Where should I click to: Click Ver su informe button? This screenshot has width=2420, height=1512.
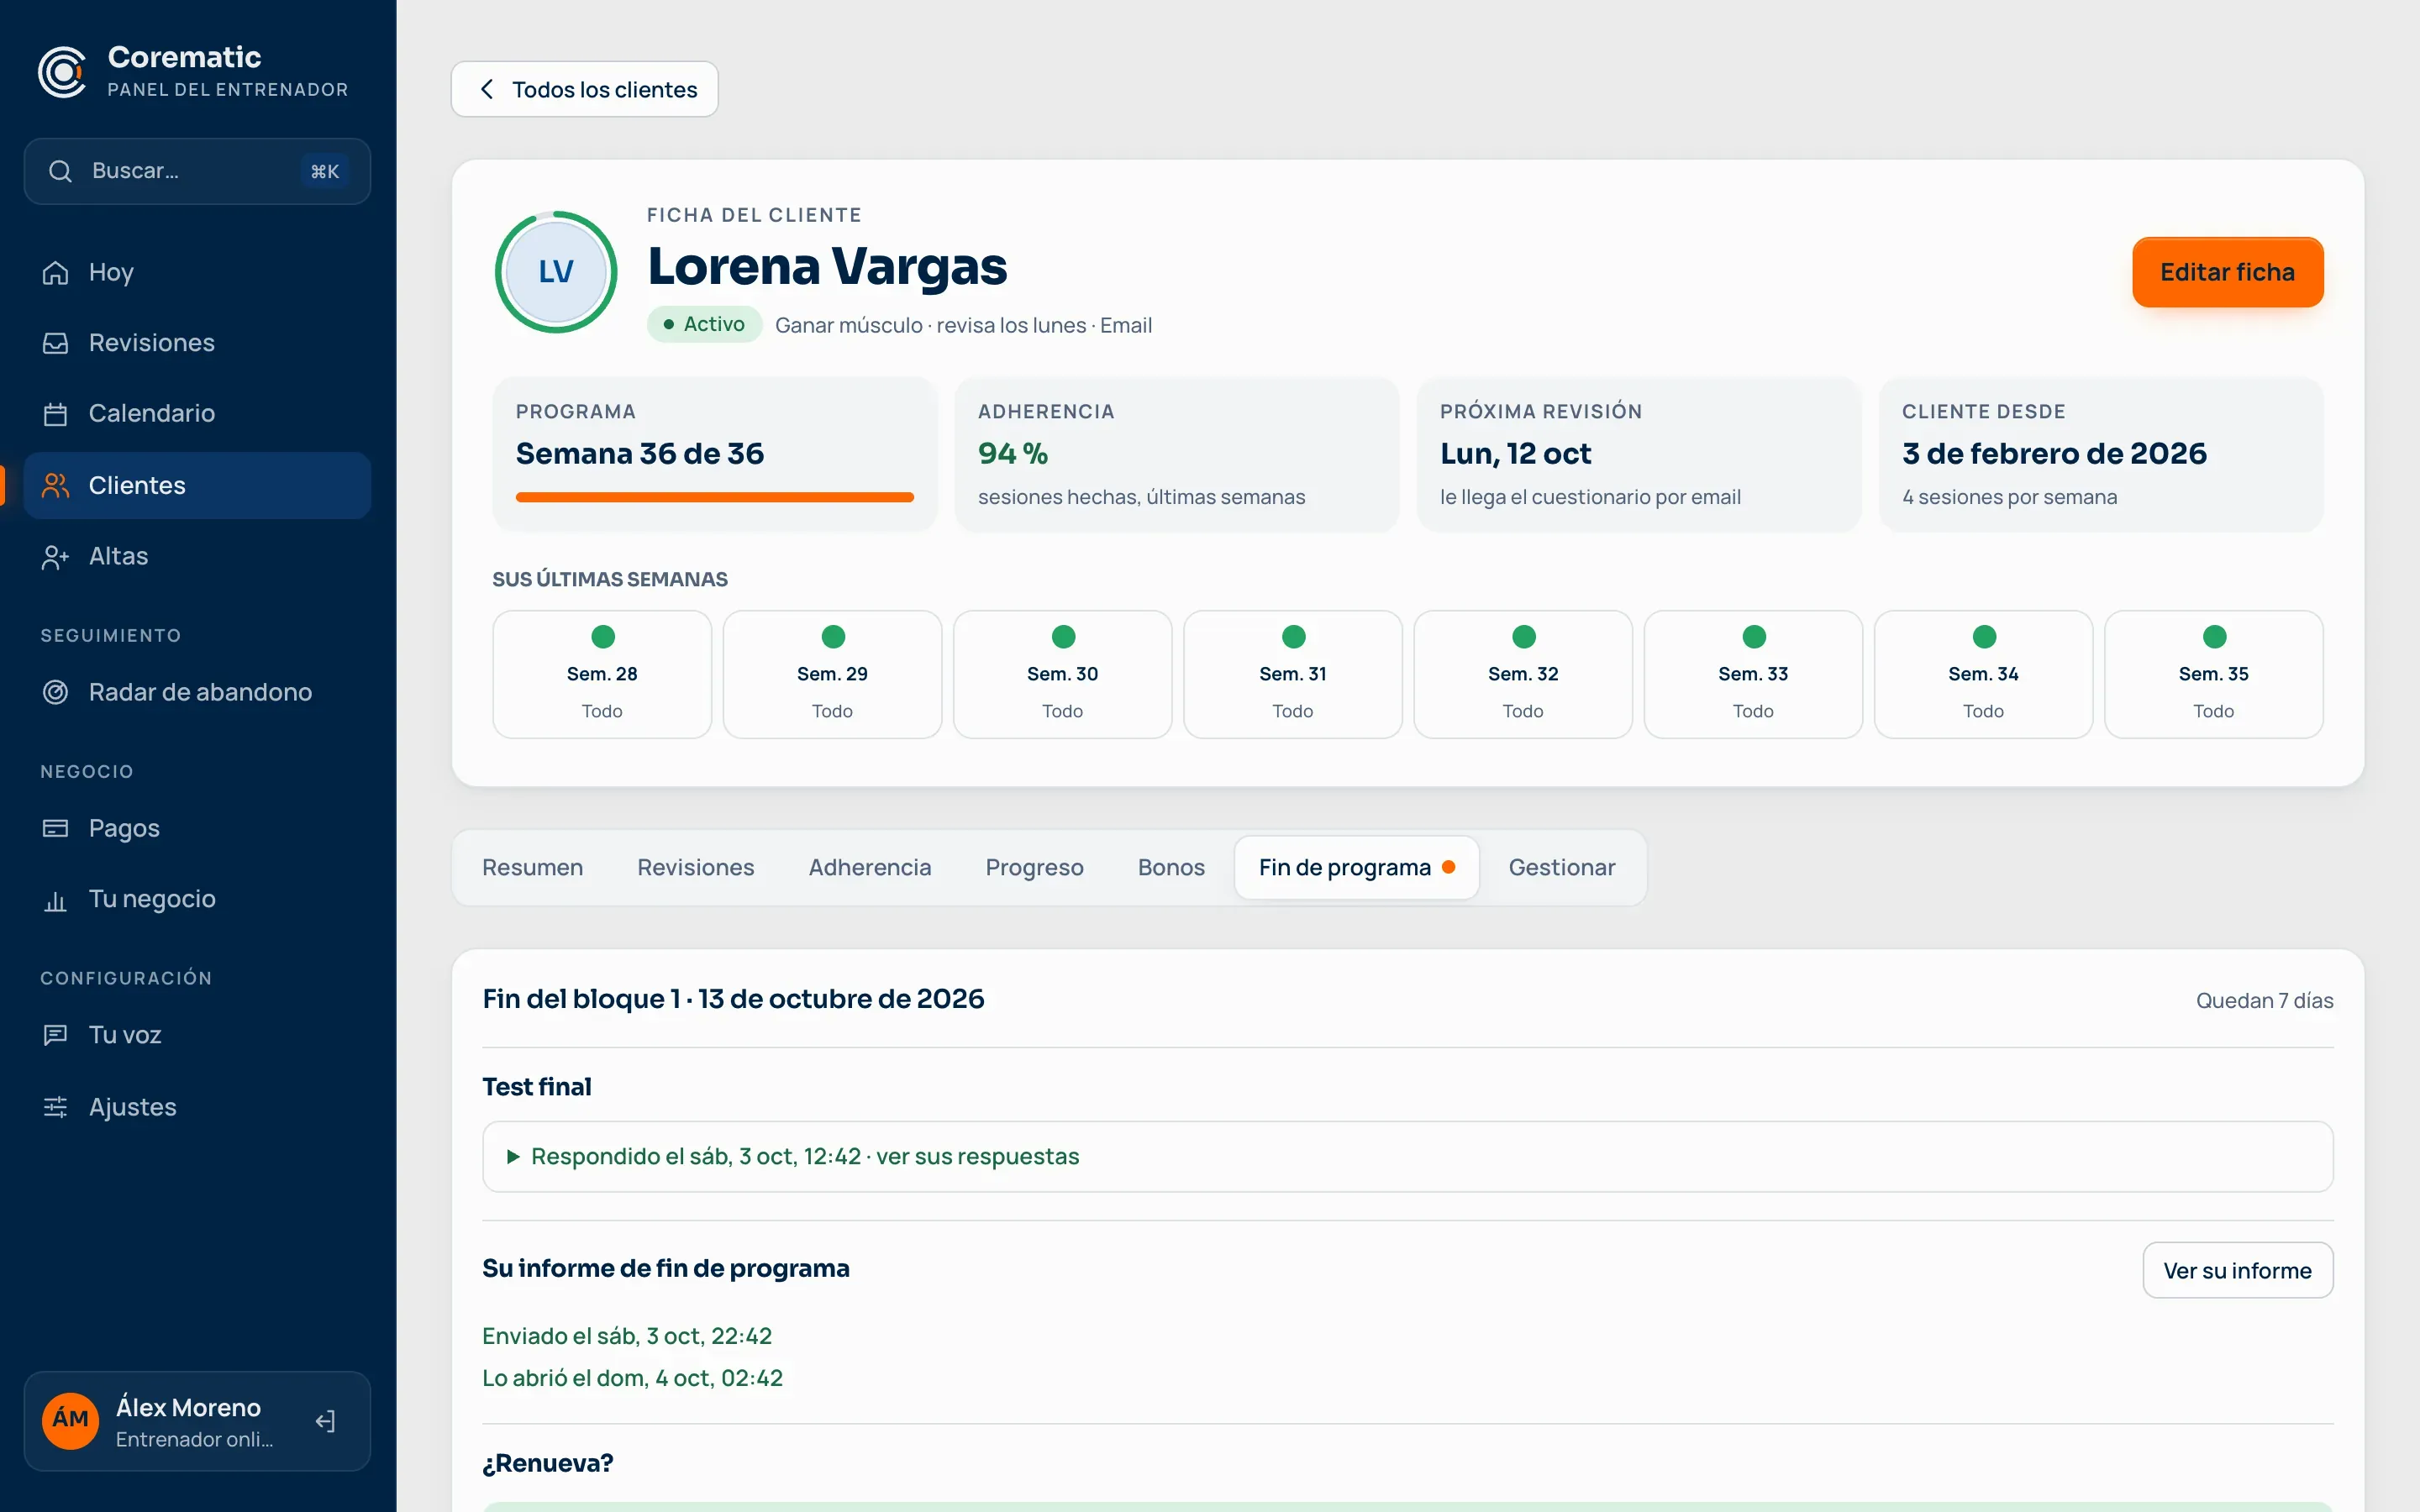point(2237,1270)
